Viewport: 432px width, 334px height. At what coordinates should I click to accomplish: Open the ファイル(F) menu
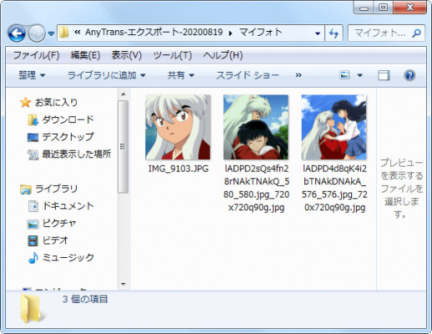pyautogui.click(x=36, y=55)
